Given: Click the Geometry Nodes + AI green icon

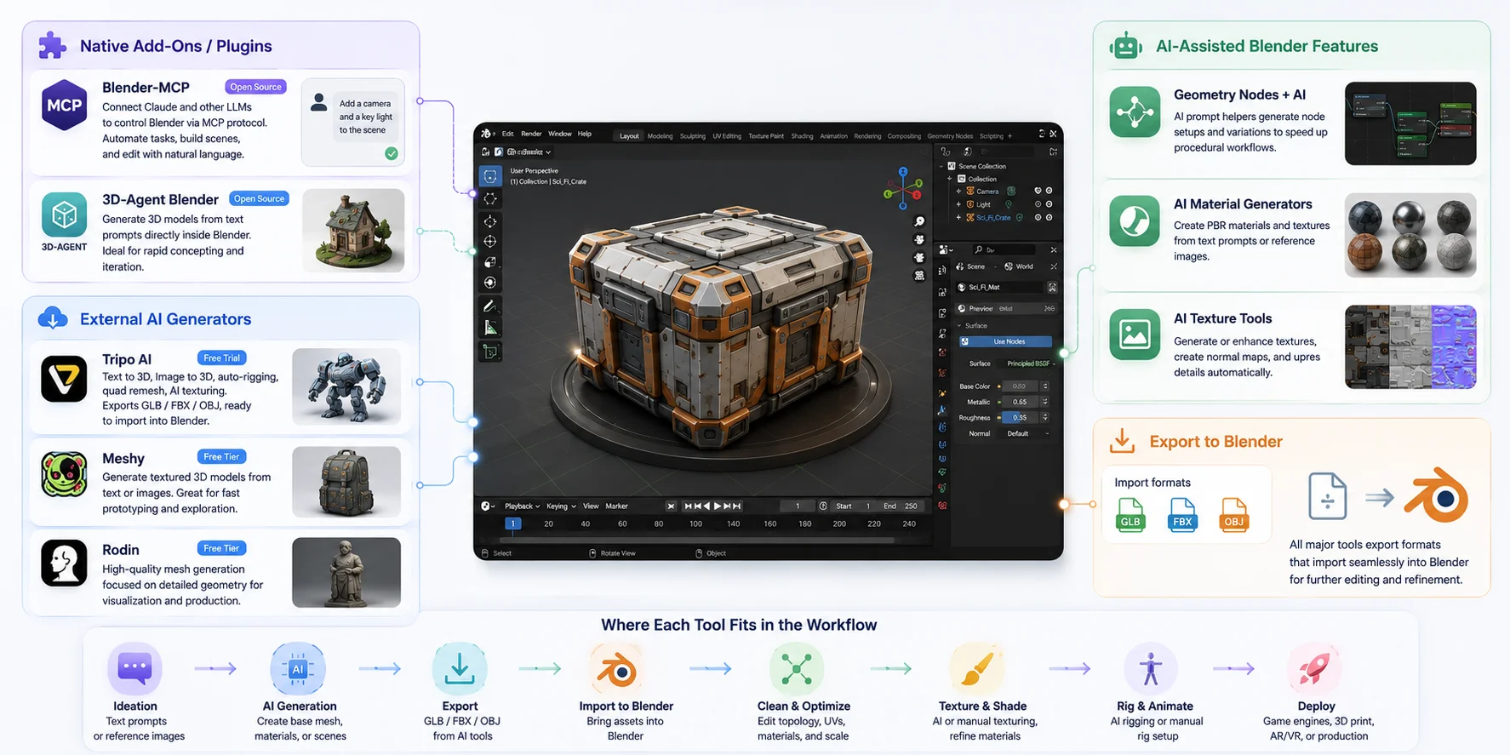Looking at the screenshot, I should point(1135,112).
